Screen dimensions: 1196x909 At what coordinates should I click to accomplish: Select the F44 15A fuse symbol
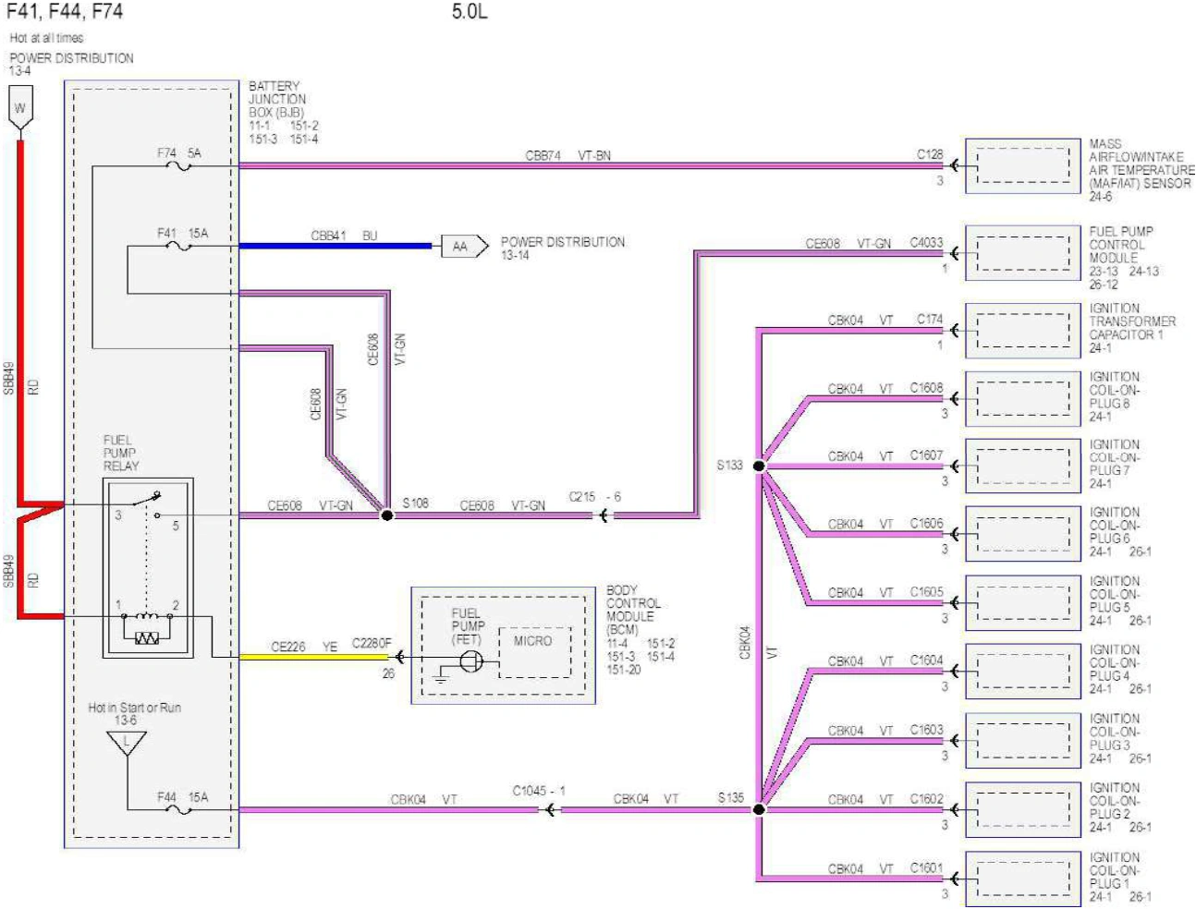pyautogui.click(x=177, y=810)
